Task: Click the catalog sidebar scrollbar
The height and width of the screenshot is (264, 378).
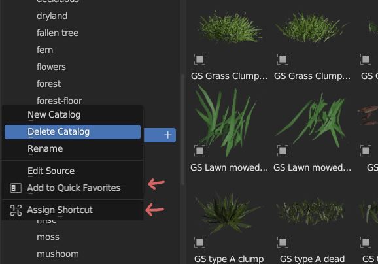Action: 183,129
